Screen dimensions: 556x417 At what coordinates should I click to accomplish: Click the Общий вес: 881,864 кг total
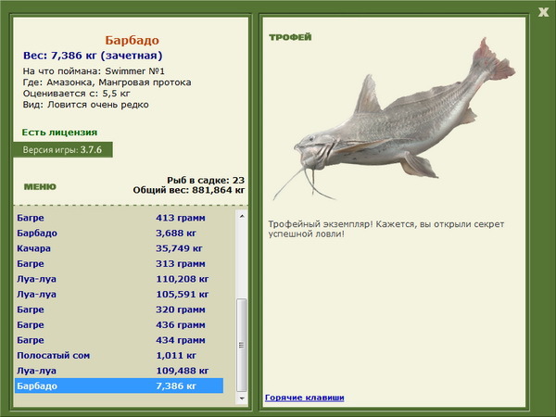(189, 190)
